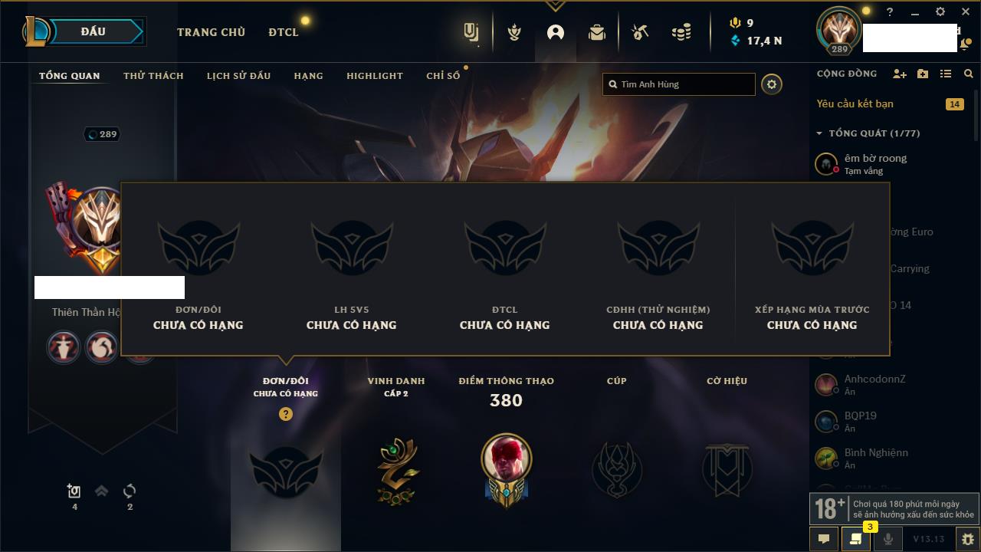Open the Loot crafting hammer icon

639,32
